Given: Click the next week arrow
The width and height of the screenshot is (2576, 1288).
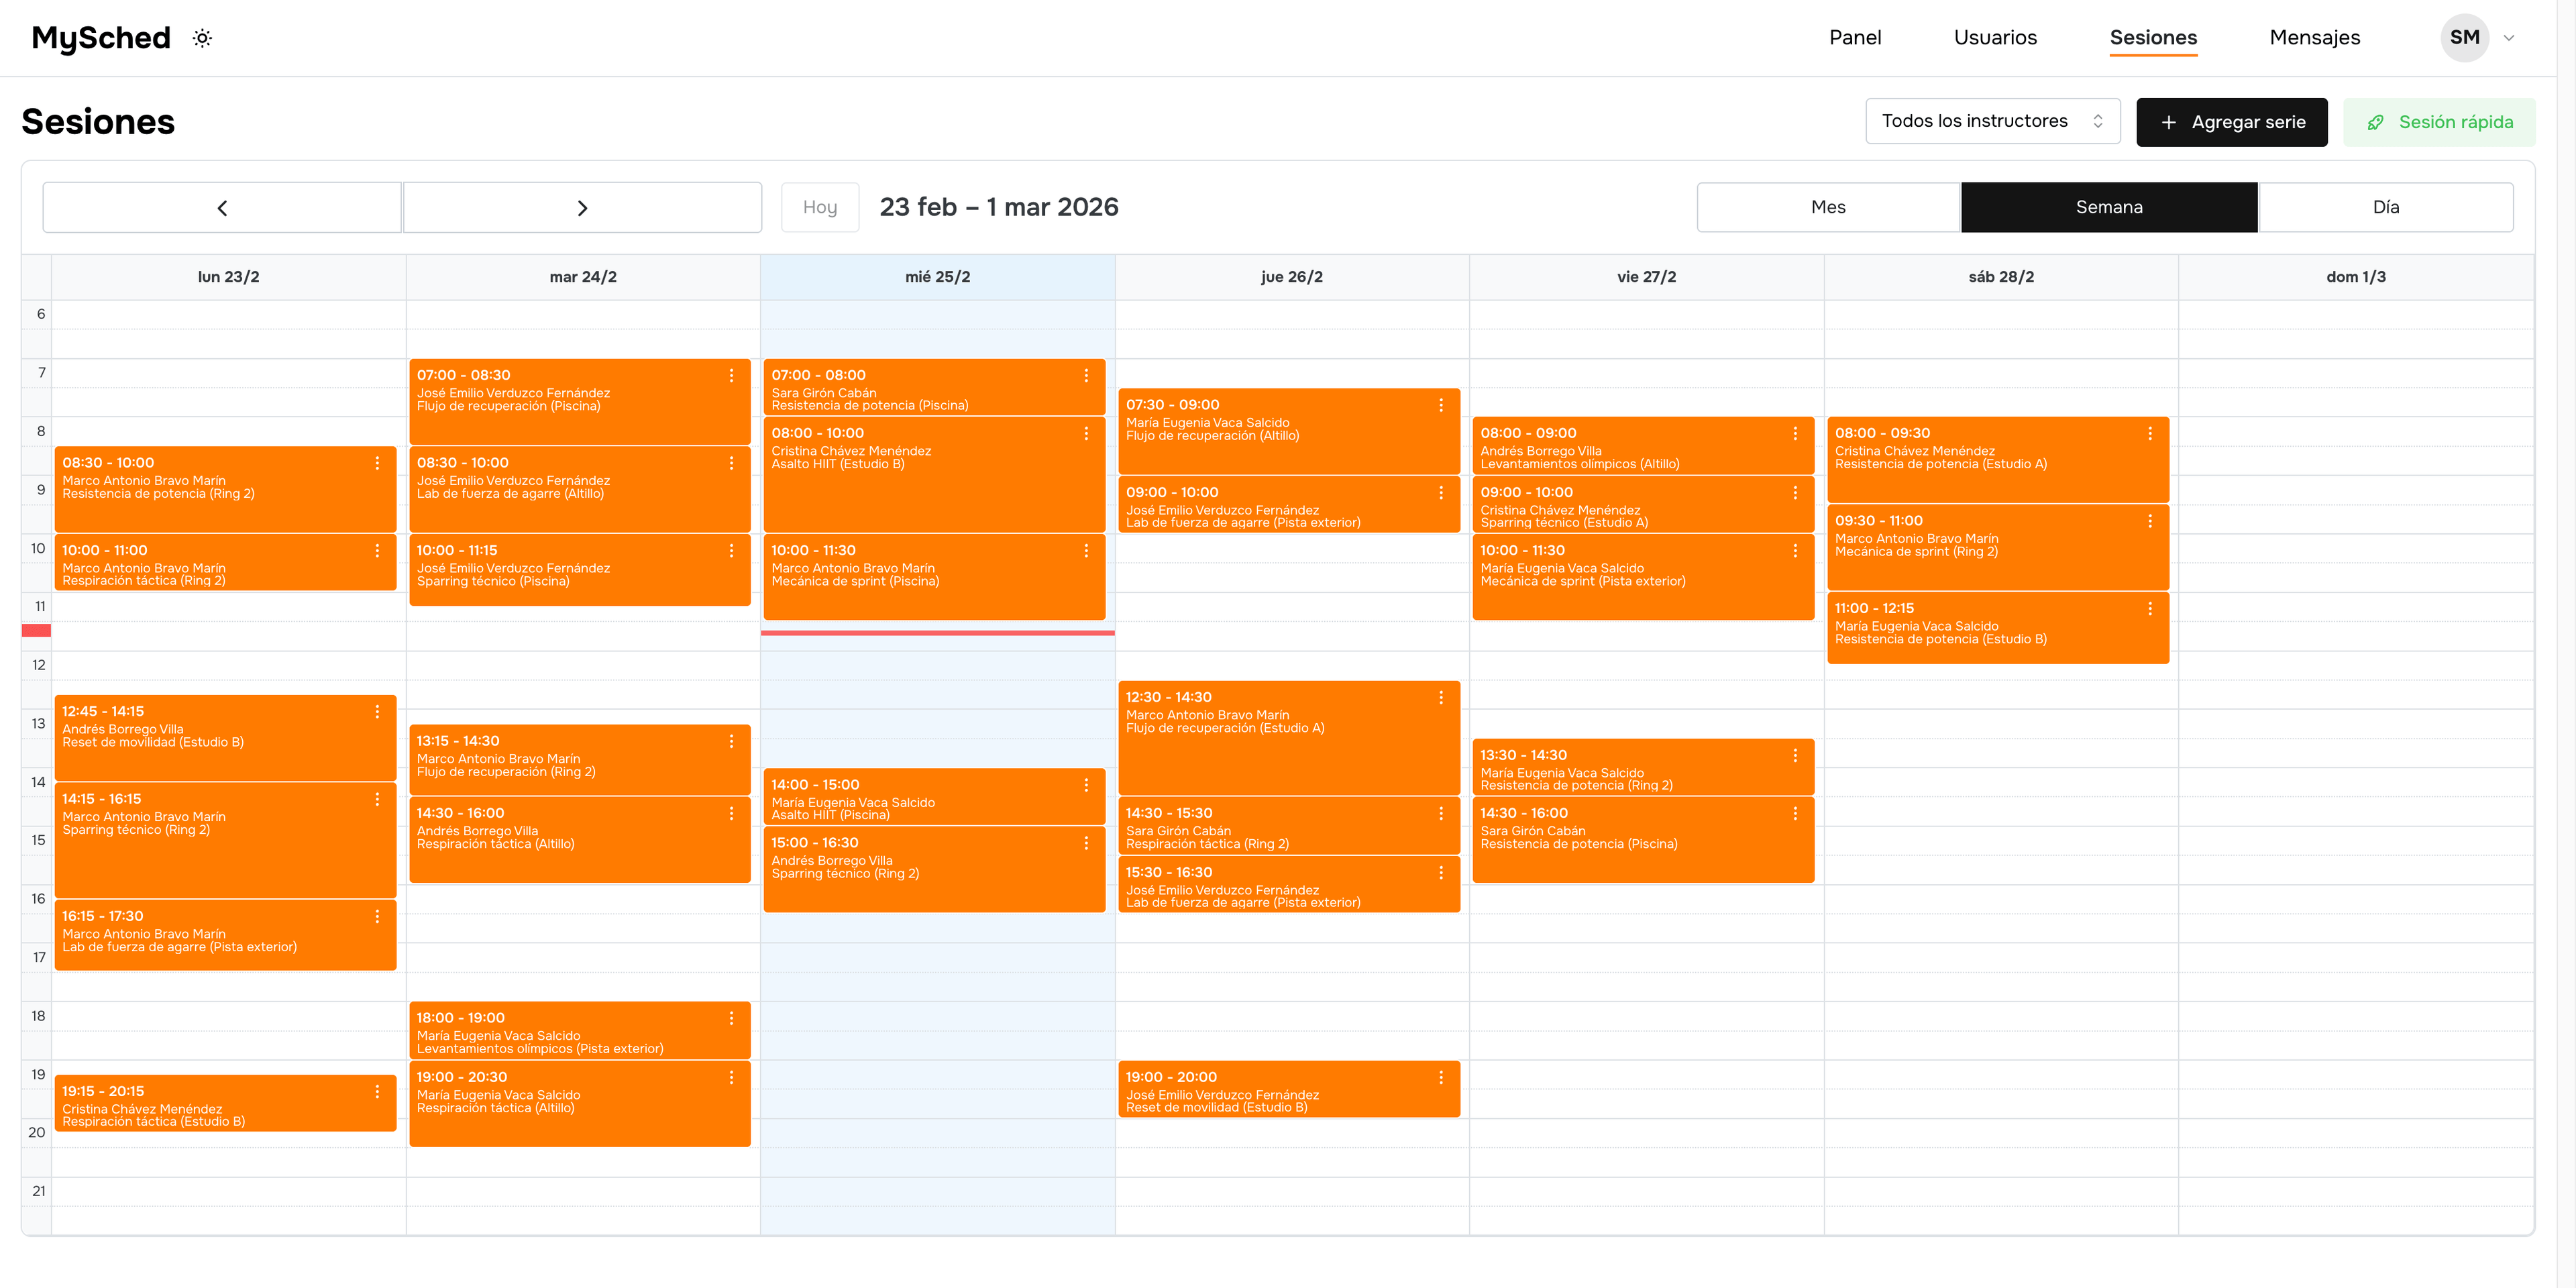Looking at the screenshot, I should coord(583,207).
